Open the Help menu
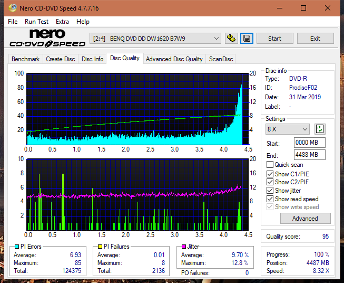This screenshot has height=283, width=344. tap(83, 22)
